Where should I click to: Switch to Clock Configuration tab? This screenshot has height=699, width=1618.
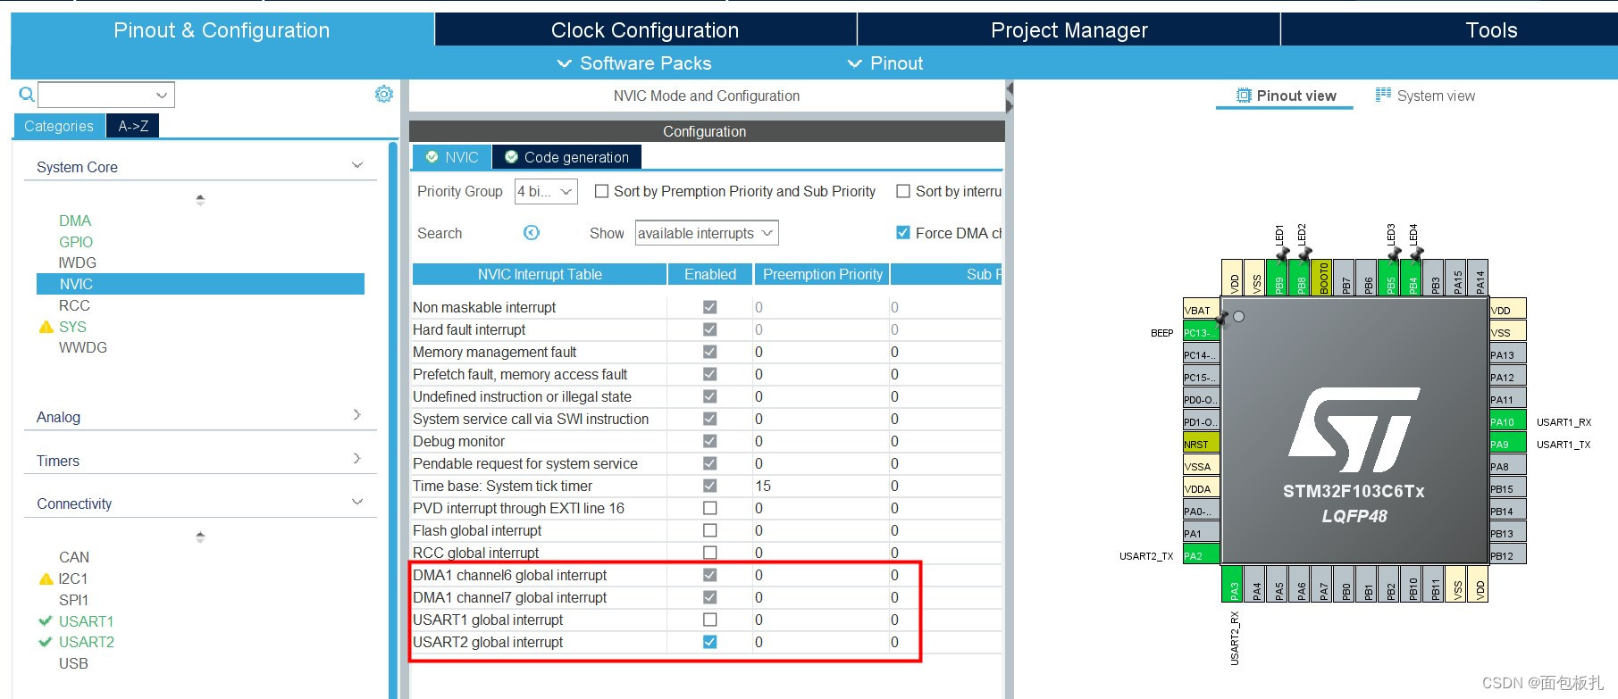click(x=645, y=30)
